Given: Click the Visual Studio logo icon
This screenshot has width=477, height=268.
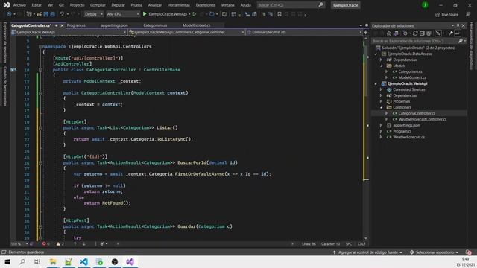Looking at the screenshot, I should click(7, 5).
